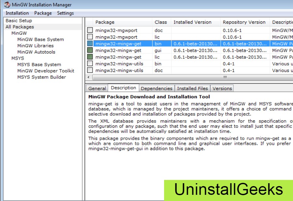Image resolution: width=293 pixels, height=201 pixels.
Task: Toggle checkbox for mingw32-mingw-get bin
Action: (90, 43)
